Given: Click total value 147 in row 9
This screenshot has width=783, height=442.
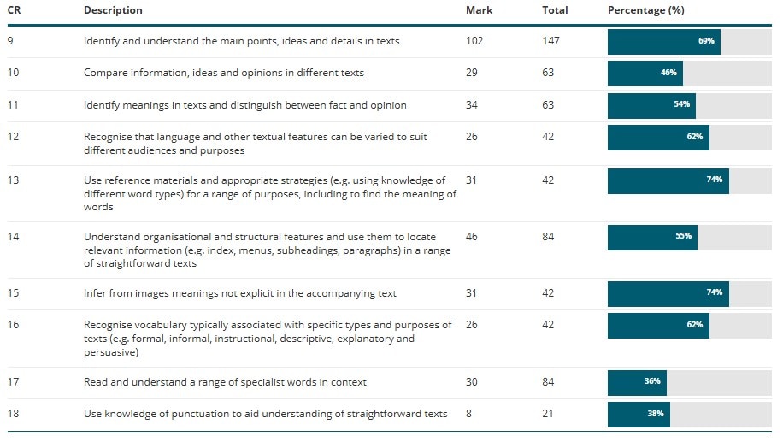Looking at the screenshot, I should coord(550,41).
